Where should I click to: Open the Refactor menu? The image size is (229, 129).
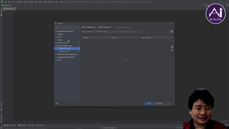31,2
